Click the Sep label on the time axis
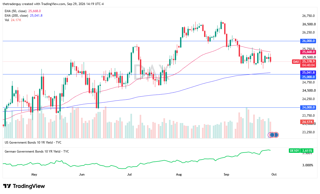The image size is (320, 194). point(226,174)
